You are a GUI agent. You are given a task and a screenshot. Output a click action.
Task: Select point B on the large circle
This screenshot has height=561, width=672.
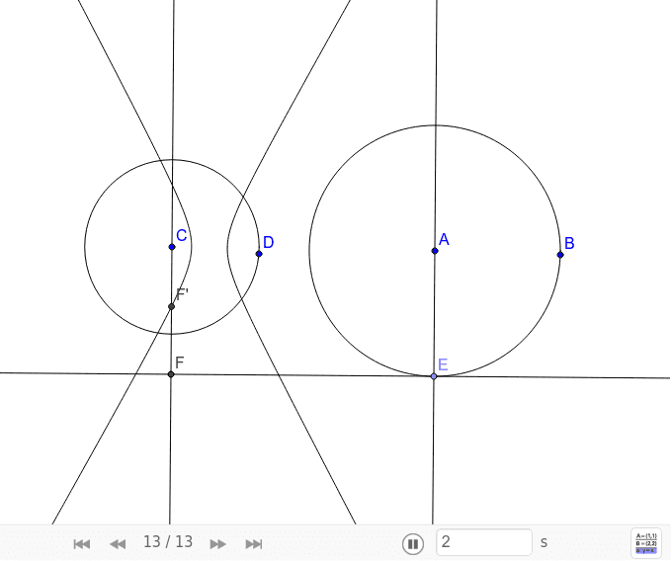click(x=560, y=255)
